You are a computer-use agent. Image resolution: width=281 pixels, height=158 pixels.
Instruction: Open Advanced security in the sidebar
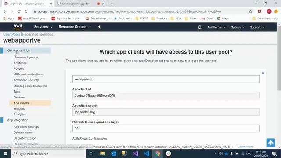[26, 80]
